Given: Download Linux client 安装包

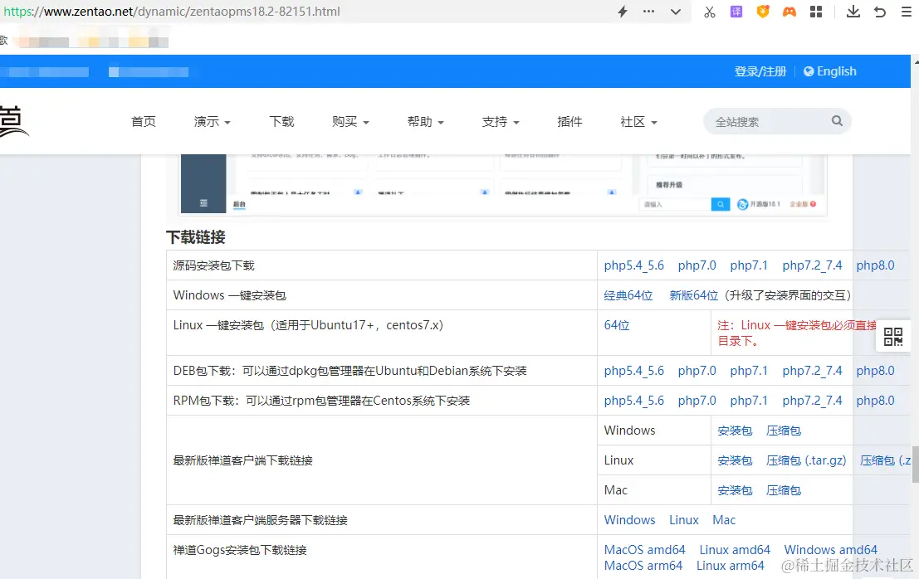Looking at the screenshot, I should tap(735, 460).
